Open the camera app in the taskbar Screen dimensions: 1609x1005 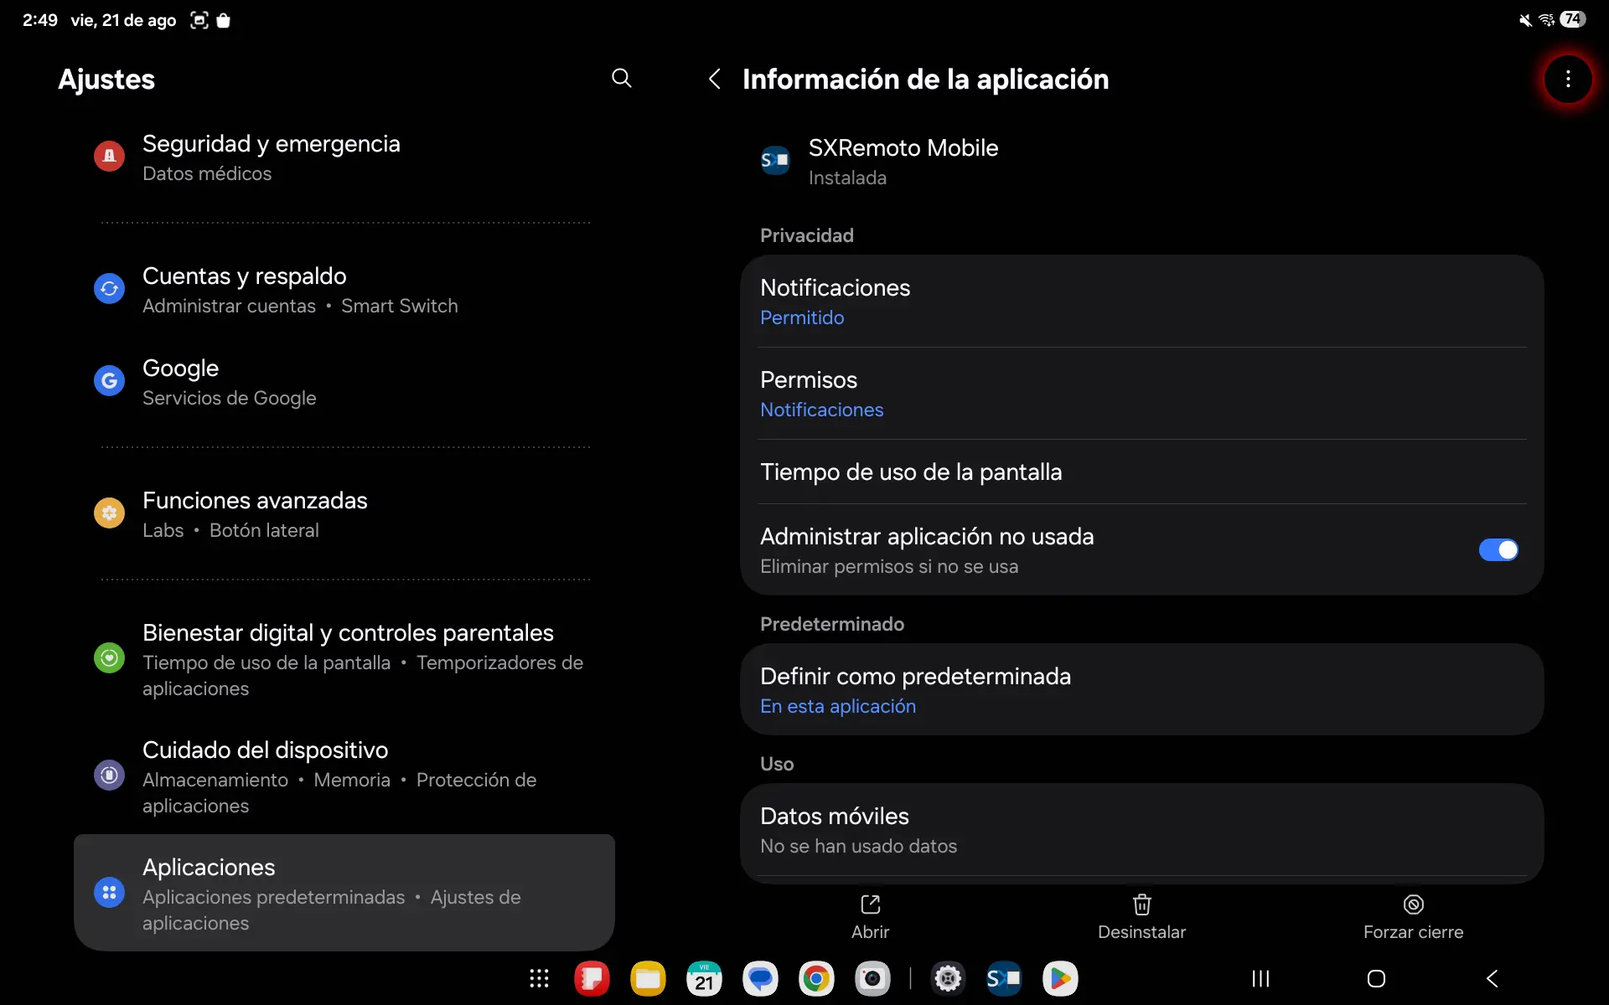pyautogui.click(x=872, y=978)
